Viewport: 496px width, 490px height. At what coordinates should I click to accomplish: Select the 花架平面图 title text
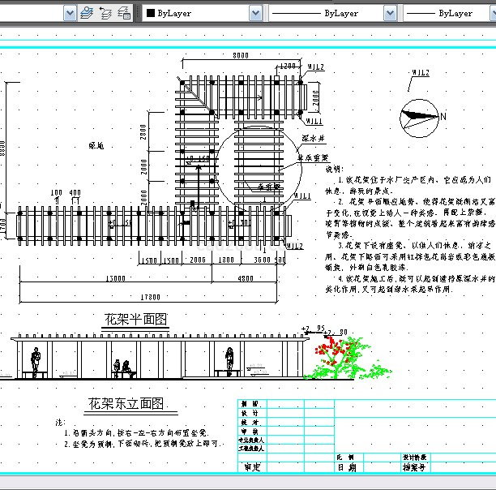pyautogui.click(x=135, y=319)
